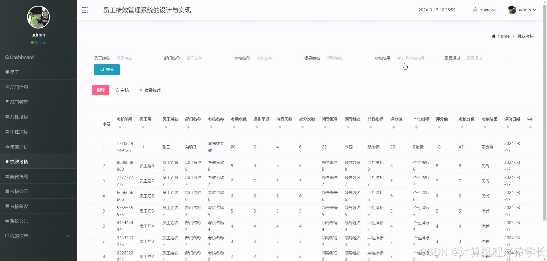547x261 pixels.
Task: Open the 考核结果 dropdown selector
Action: click(417, 58)
